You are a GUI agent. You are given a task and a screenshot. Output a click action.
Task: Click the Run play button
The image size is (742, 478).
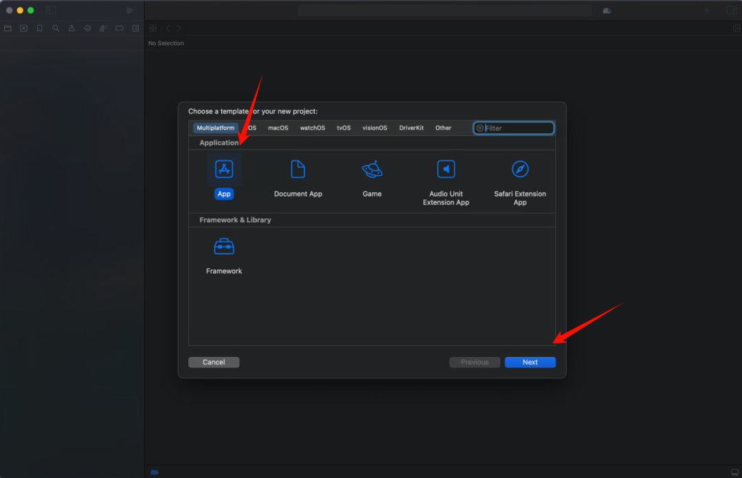130,10
